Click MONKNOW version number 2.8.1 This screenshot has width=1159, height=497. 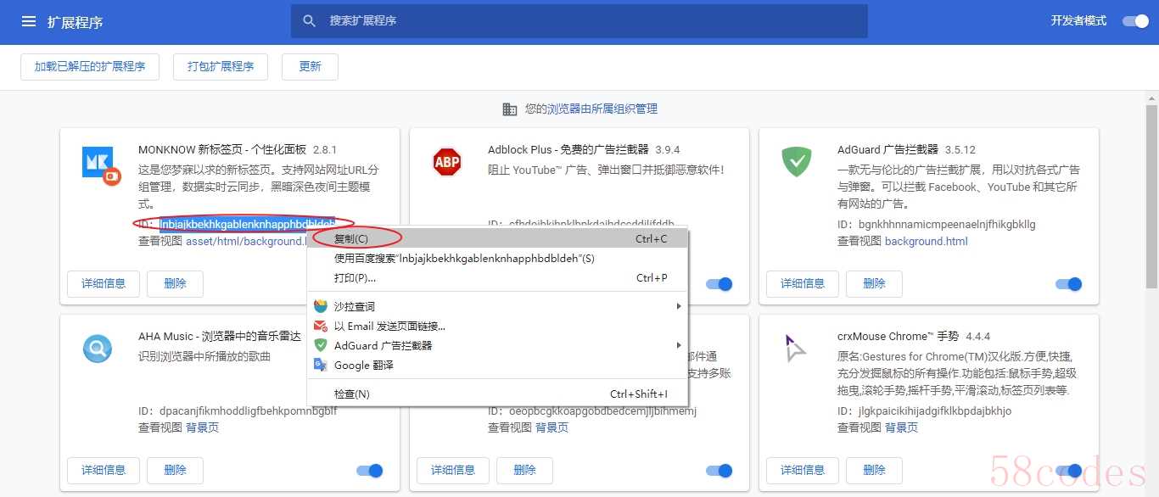point(325,149)
